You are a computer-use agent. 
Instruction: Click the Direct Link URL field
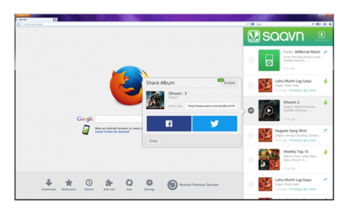pos(212,106)
